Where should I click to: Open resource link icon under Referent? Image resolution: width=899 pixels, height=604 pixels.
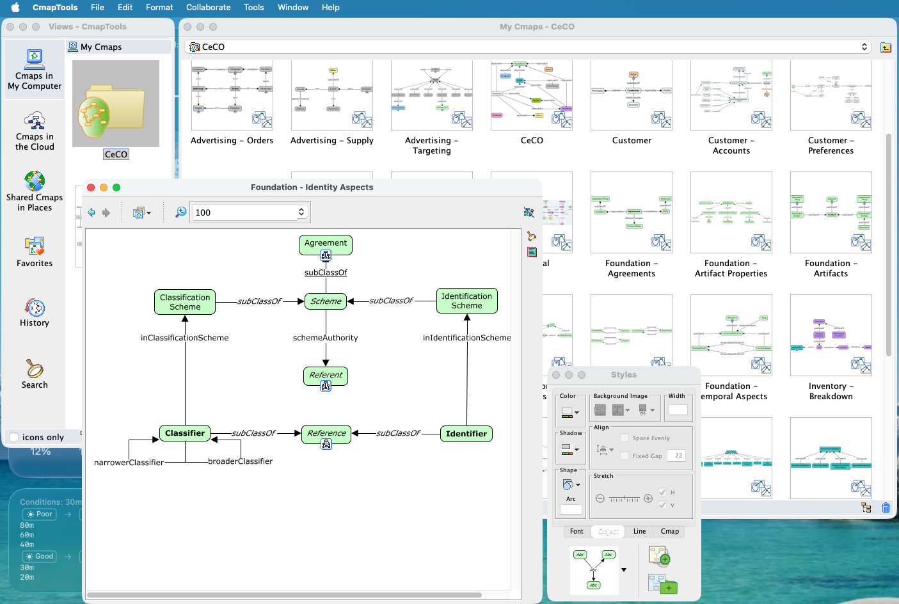pyautogui.click(x=326, y=386)
